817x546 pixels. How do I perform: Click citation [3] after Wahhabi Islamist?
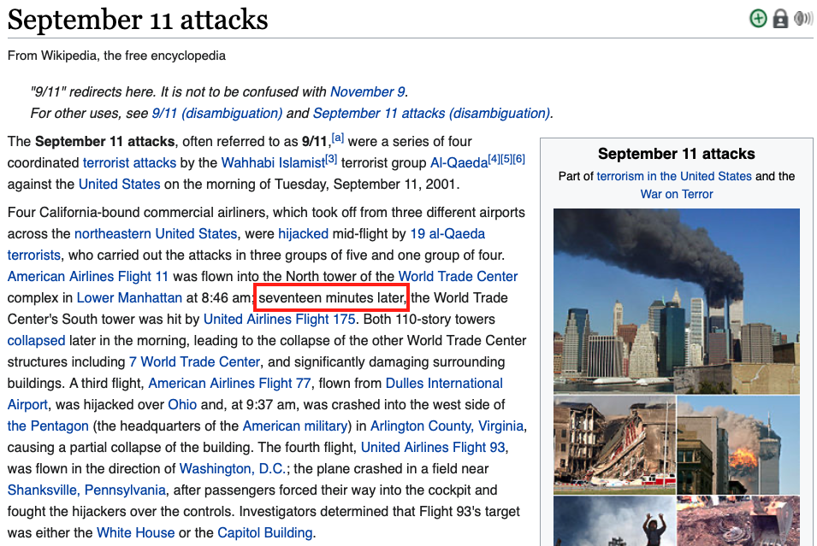(331, 159)
